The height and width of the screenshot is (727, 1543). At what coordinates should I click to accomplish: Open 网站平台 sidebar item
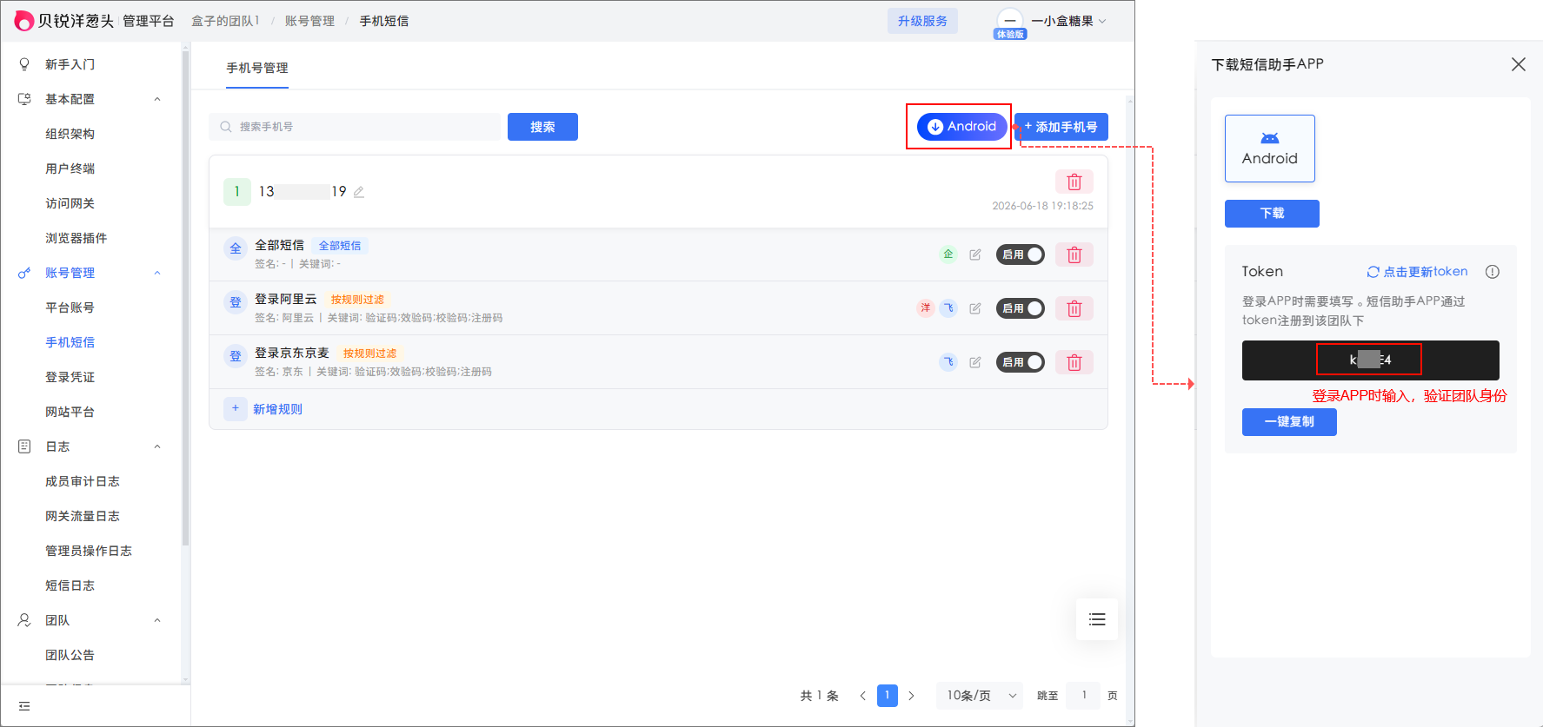(70, 412)
